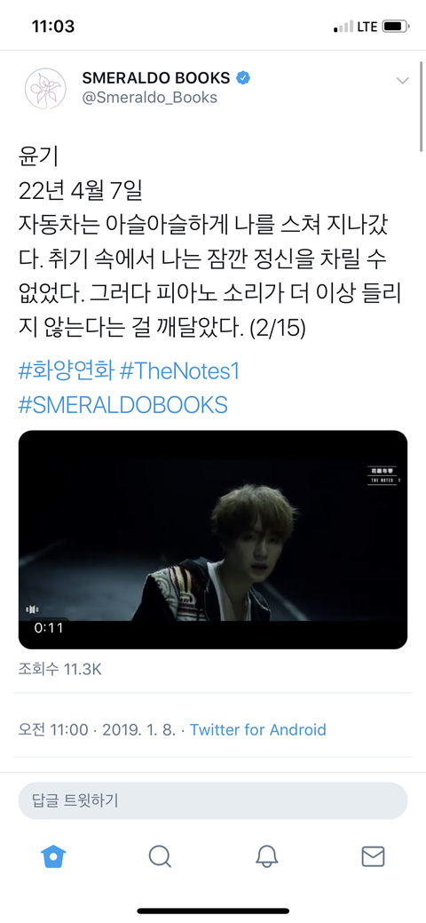Expand the tweet options chevron

click(402, 81)
